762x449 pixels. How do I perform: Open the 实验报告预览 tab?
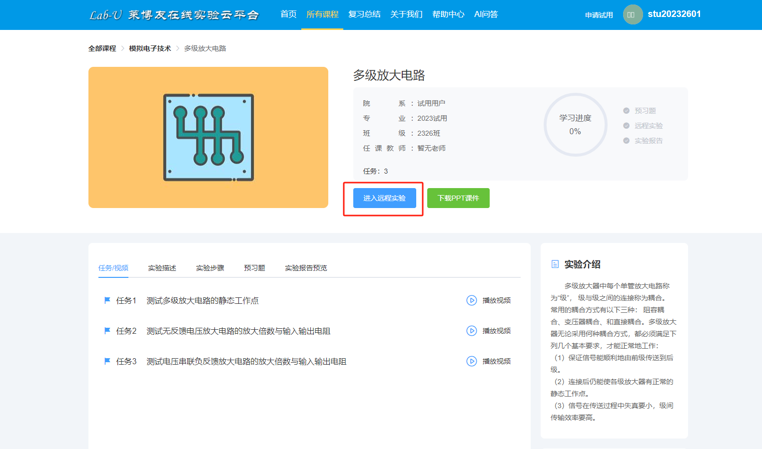306,268
